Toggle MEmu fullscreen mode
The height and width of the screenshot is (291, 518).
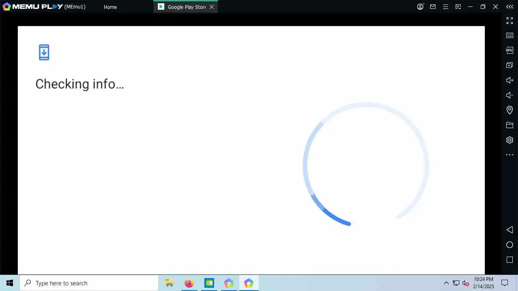point(510,21)
